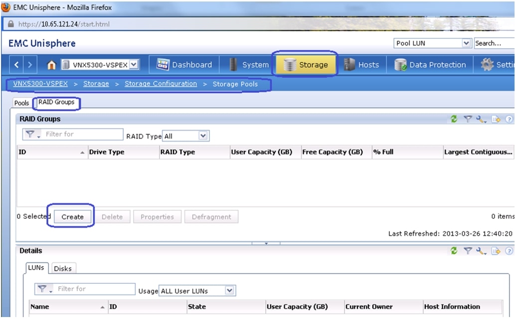Image resolution: width=515 pixels, height=332 pixels.
Task: Refresh the RAID Groups panel
Action: pos(454,119)
